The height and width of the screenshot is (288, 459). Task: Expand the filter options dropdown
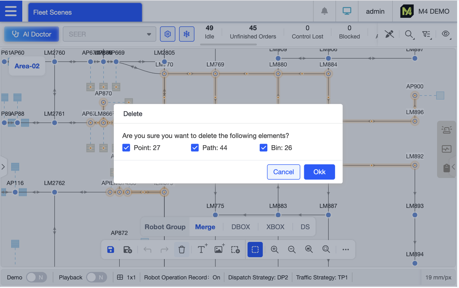click(x=426, y=34)
